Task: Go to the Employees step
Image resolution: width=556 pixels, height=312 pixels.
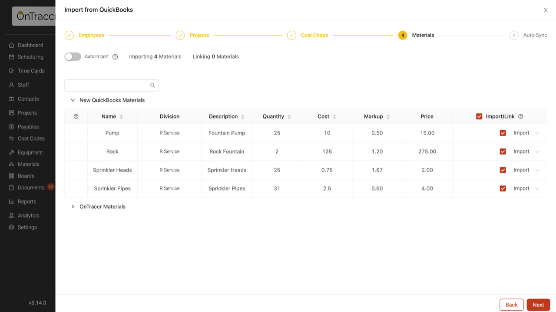Action: pos(84,35)
